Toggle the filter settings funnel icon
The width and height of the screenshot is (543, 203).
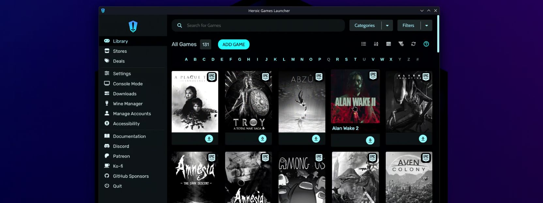401,44
